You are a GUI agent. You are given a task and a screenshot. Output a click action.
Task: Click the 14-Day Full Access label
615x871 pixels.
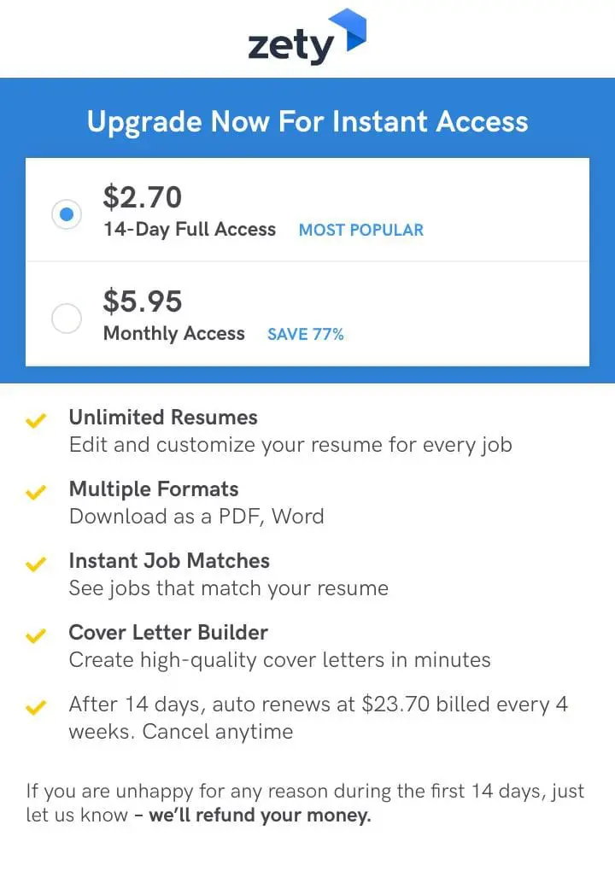click(x=189, y=230)
